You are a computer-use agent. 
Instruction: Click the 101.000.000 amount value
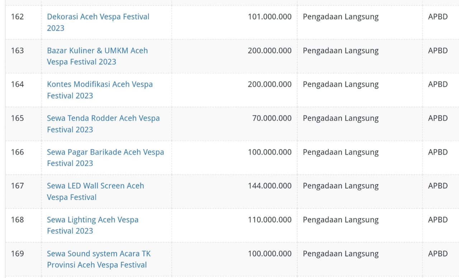[270, 17]
